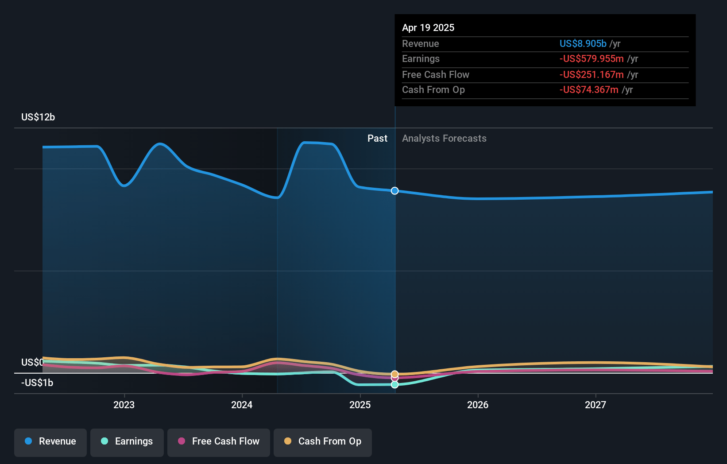Click the Past section label
This screenshot has width=727, height=464.
click(x=377, y=139)
